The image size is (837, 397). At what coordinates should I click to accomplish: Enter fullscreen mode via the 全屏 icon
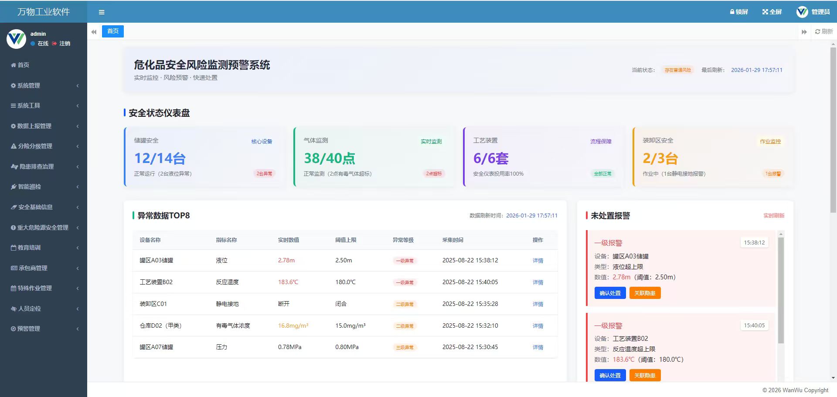click(x=771, y=12)
